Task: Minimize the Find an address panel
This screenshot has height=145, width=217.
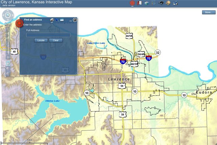Action: point(71,21)
